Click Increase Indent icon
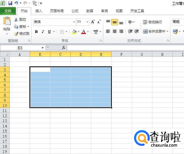This screenshot has height=154, width=184. [x=137, y=31]
